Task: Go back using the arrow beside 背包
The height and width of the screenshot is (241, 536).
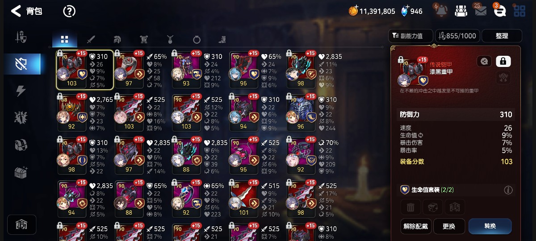Action: (x=16, y=11)
